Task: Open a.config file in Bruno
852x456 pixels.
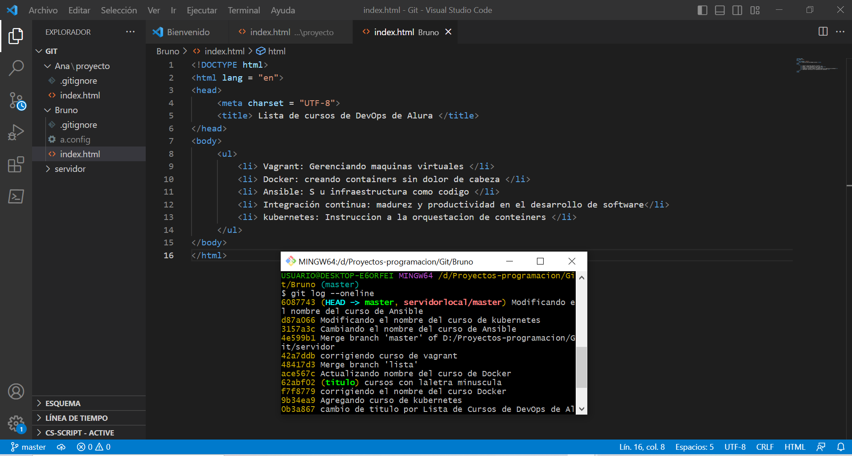Action: pos(89,139)
